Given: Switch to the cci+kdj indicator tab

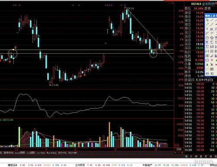Looking at the screenshot, I should 41,153.
